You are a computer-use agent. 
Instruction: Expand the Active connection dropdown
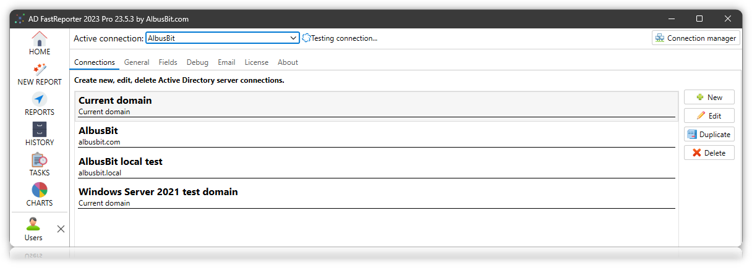tap(293, 38)
